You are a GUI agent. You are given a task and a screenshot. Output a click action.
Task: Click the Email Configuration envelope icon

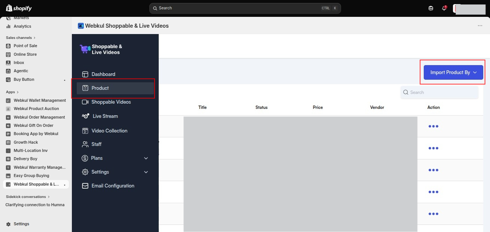point(85,186)
